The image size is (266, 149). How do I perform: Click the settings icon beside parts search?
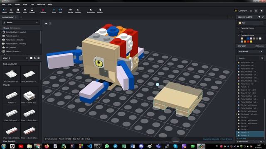(35, 58)
